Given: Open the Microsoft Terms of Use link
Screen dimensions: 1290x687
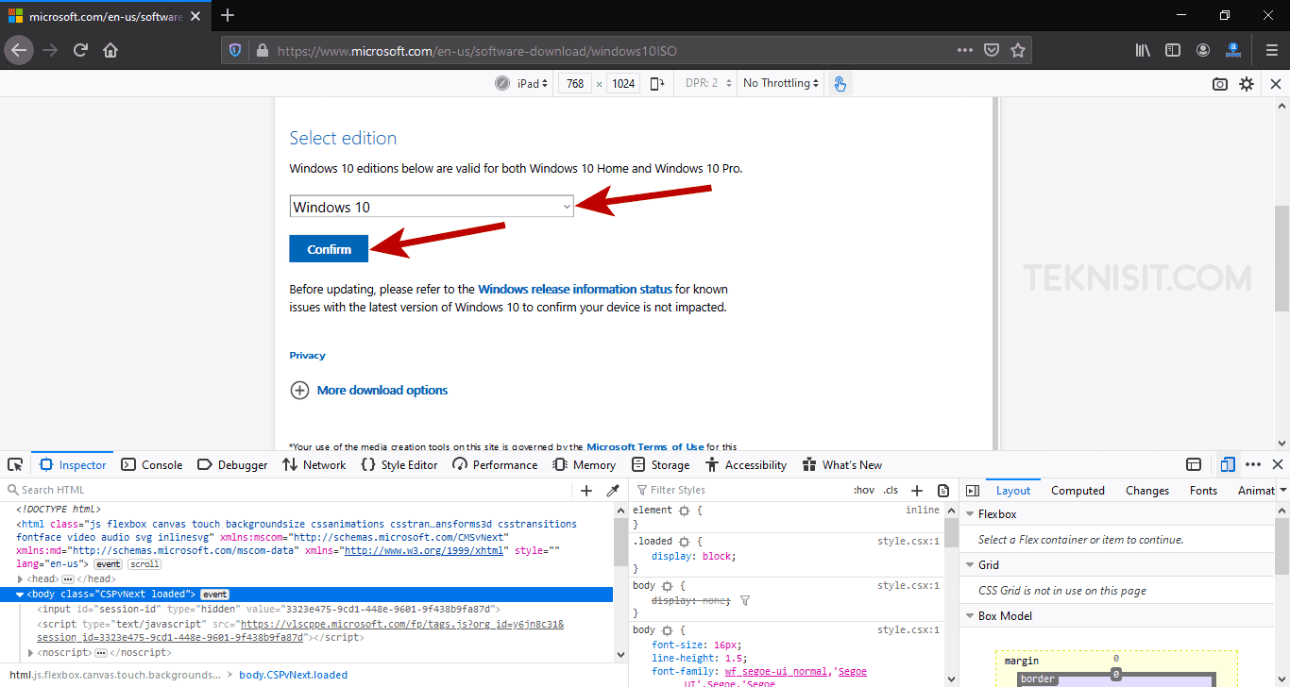Looking at the screenshot, I should pyautogui.click(x=645, y=446).
